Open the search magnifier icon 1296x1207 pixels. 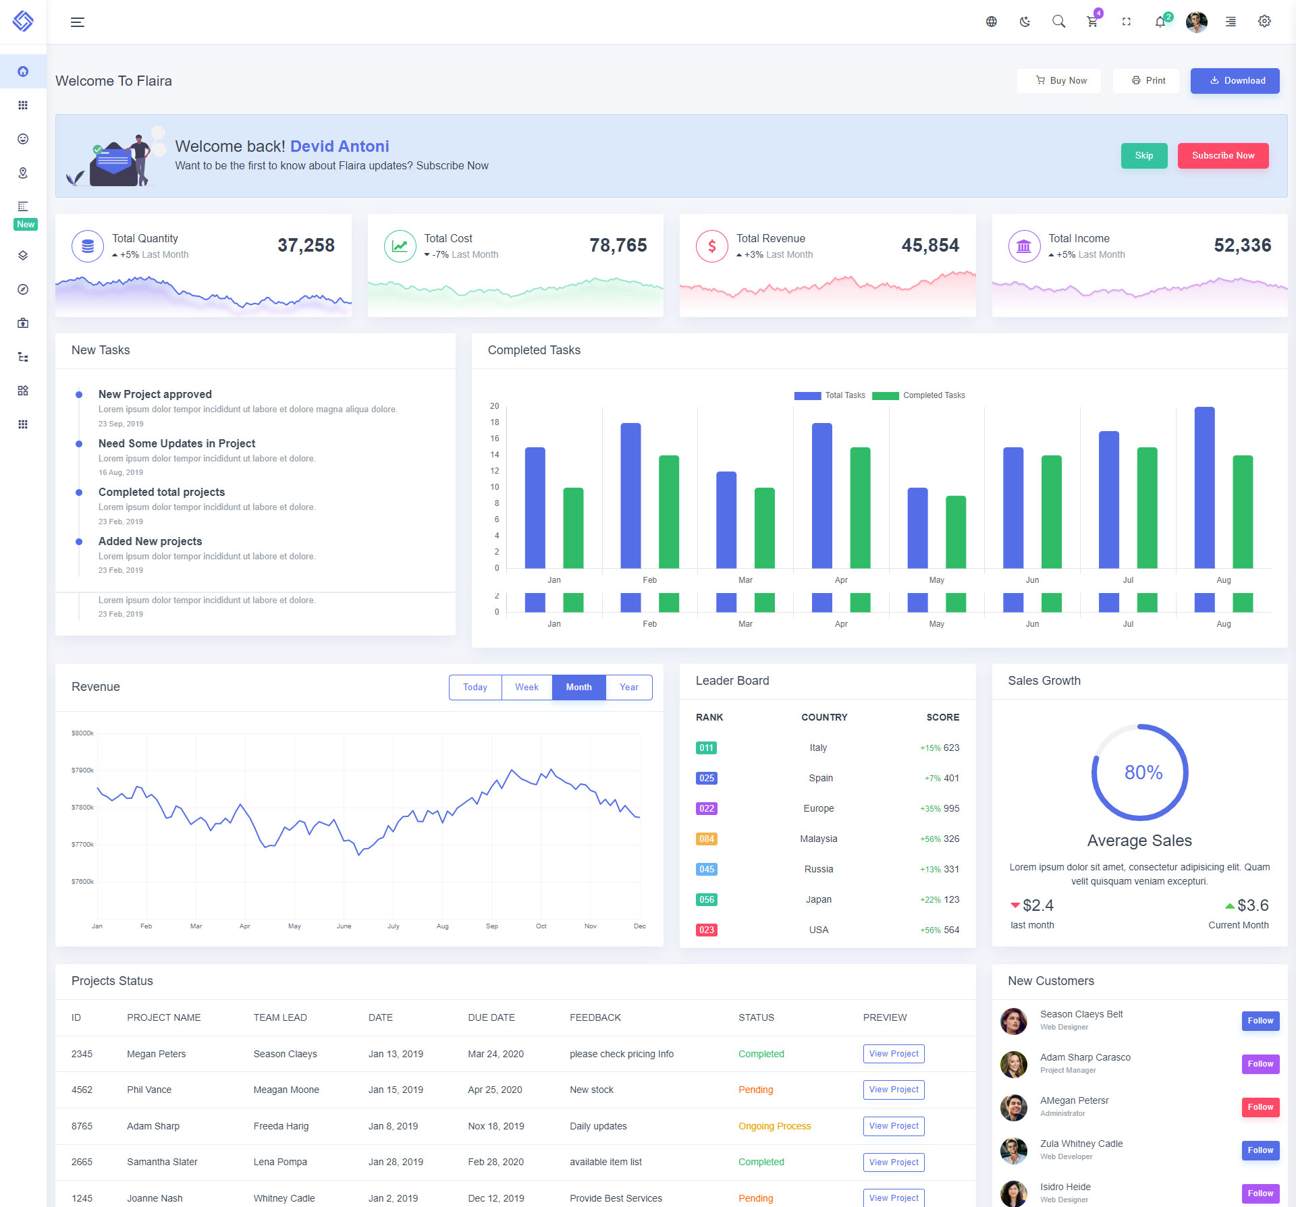pos(1058,22)
